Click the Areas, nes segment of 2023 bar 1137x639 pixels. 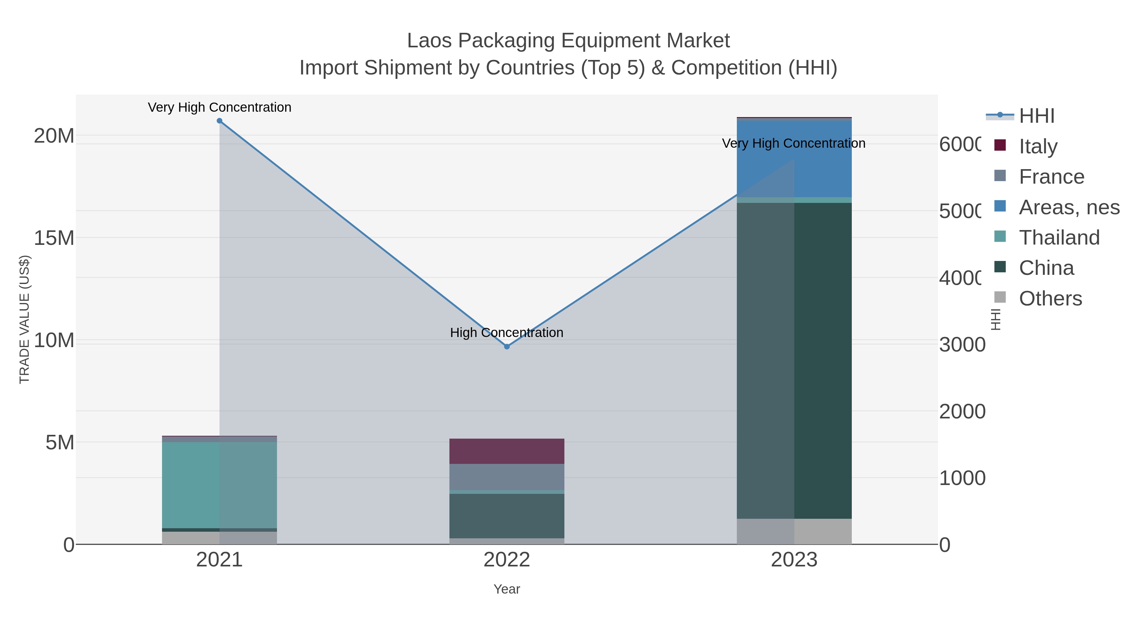[794, 159]
